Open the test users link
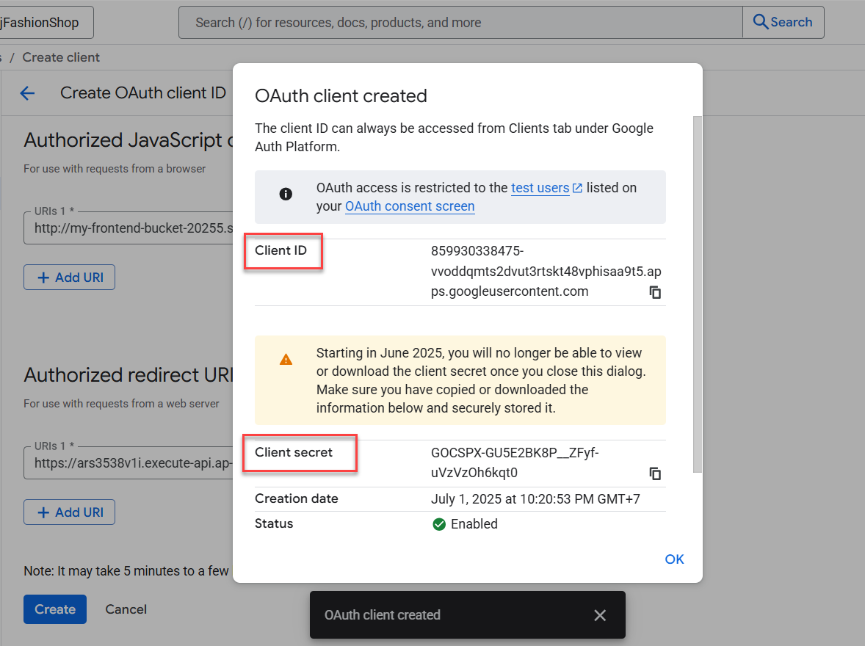This screenshot has height=646, width=865. tap(546, 188)
